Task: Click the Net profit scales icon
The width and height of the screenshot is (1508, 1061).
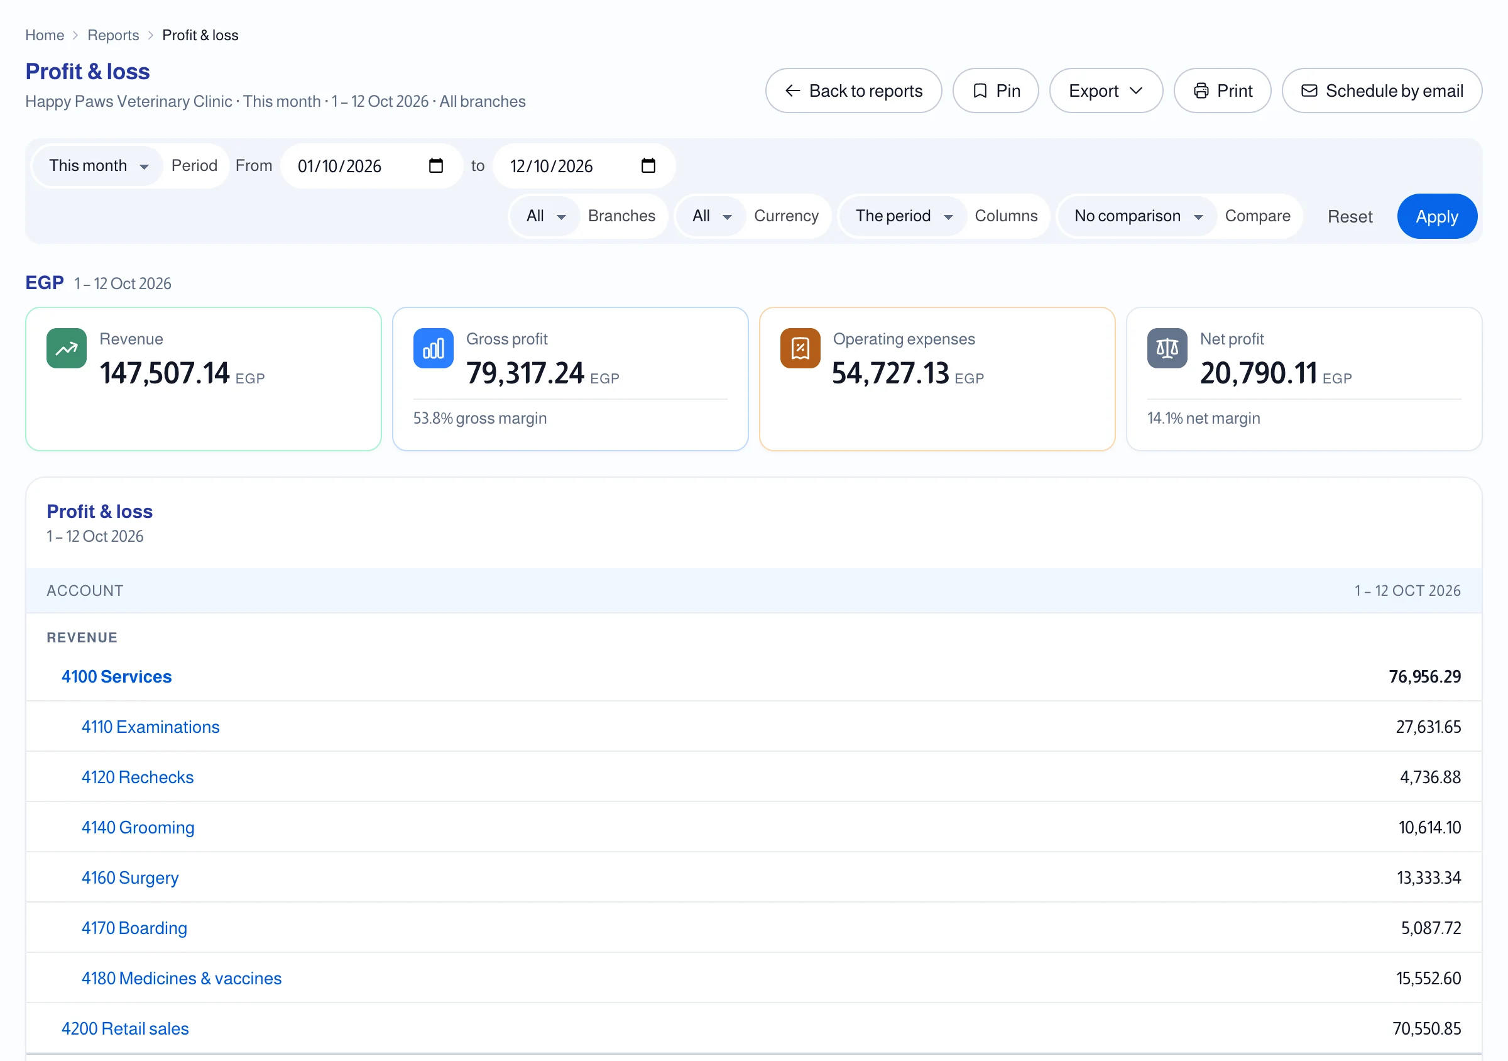Action: coord(1166,348)
